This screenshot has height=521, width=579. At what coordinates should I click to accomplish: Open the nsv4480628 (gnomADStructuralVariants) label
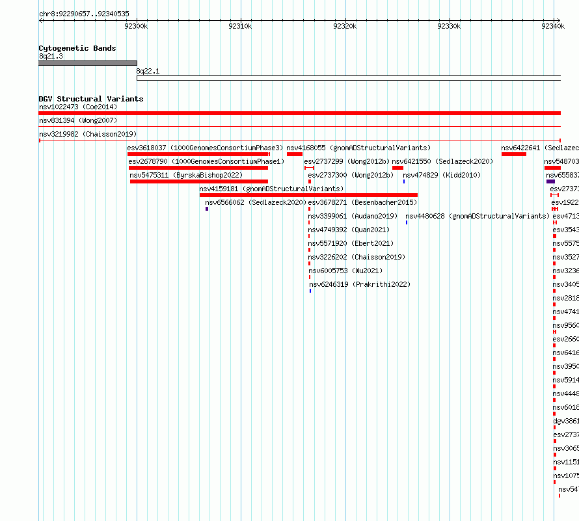(x=478, y=216)
